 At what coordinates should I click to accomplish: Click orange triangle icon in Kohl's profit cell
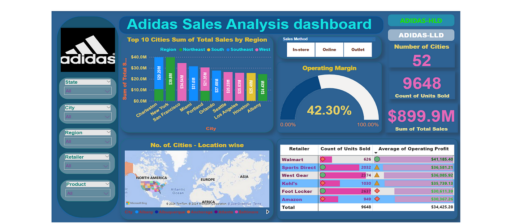tap(377, 183)
